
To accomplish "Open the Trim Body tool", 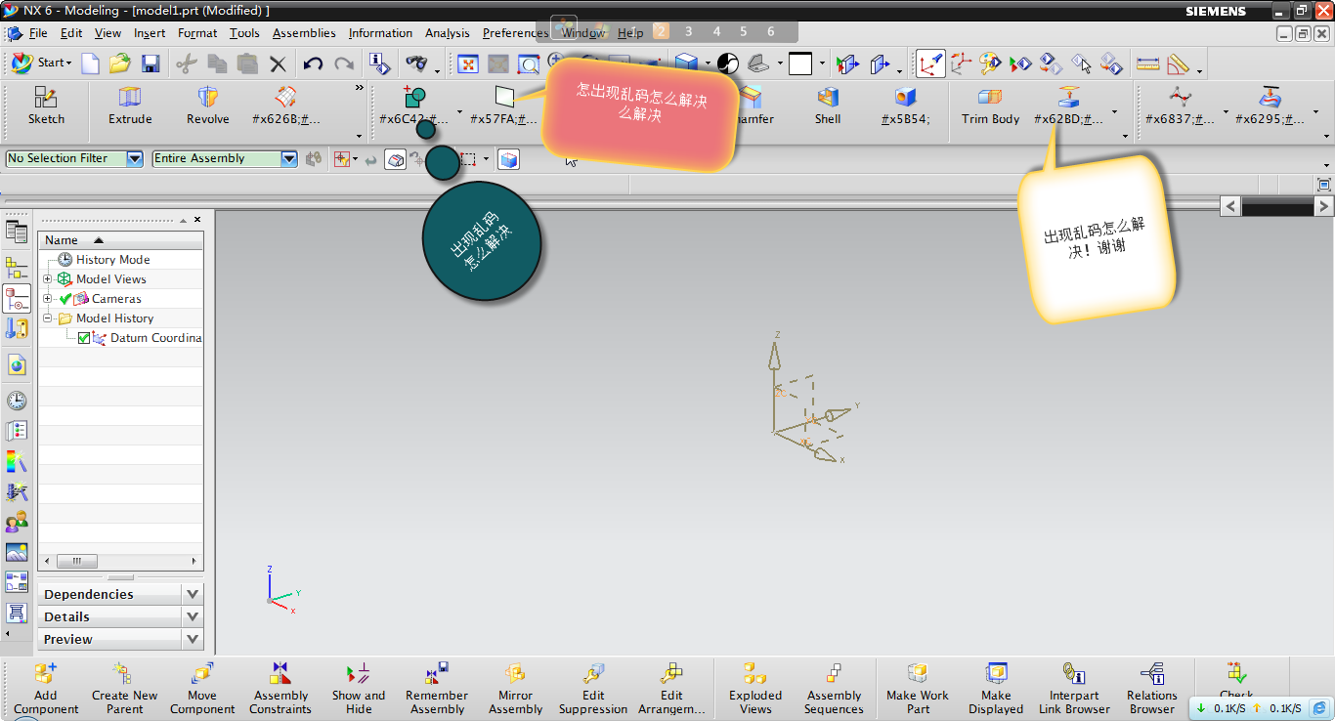I will (990, 106).
